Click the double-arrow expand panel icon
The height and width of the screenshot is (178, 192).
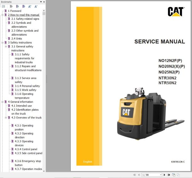tap(41, 2)
